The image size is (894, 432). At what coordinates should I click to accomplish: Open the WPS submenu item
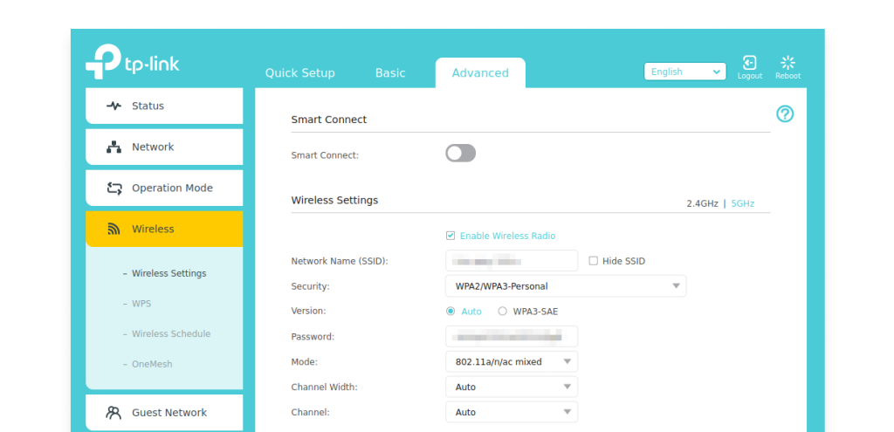pyautogui.click(x=141, y=304)
